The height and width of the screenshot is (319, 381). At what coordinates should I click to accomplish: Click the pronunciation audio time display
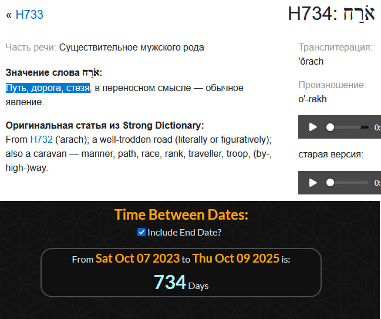(x=377, y=127)
